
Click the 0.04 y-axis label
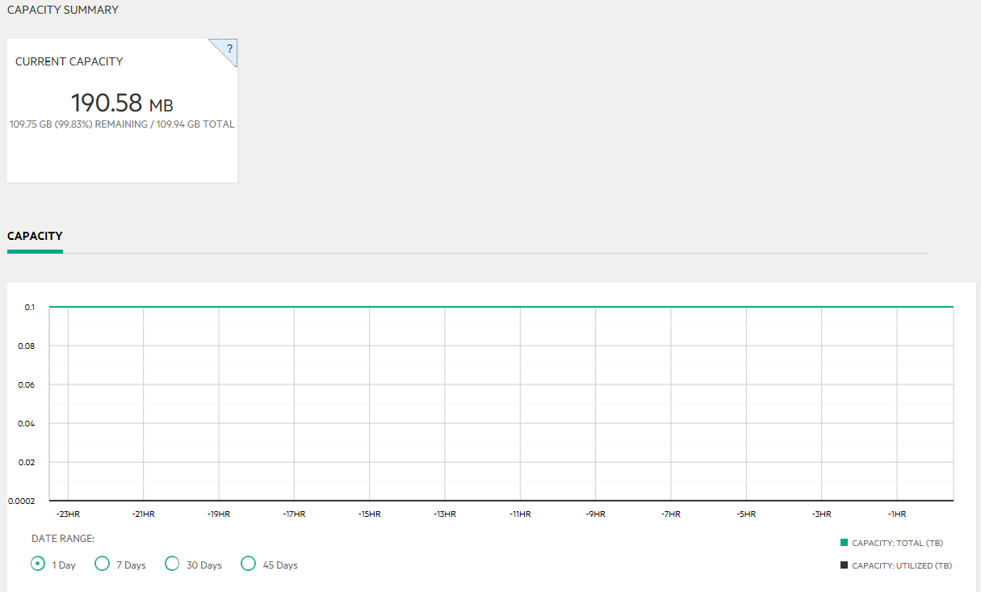[27, 423]
